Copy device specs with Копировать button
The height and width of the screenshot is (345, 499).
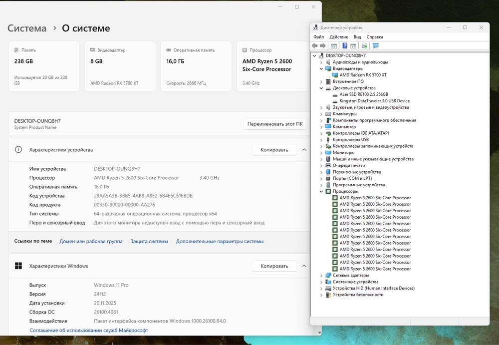tap(274, 149)
